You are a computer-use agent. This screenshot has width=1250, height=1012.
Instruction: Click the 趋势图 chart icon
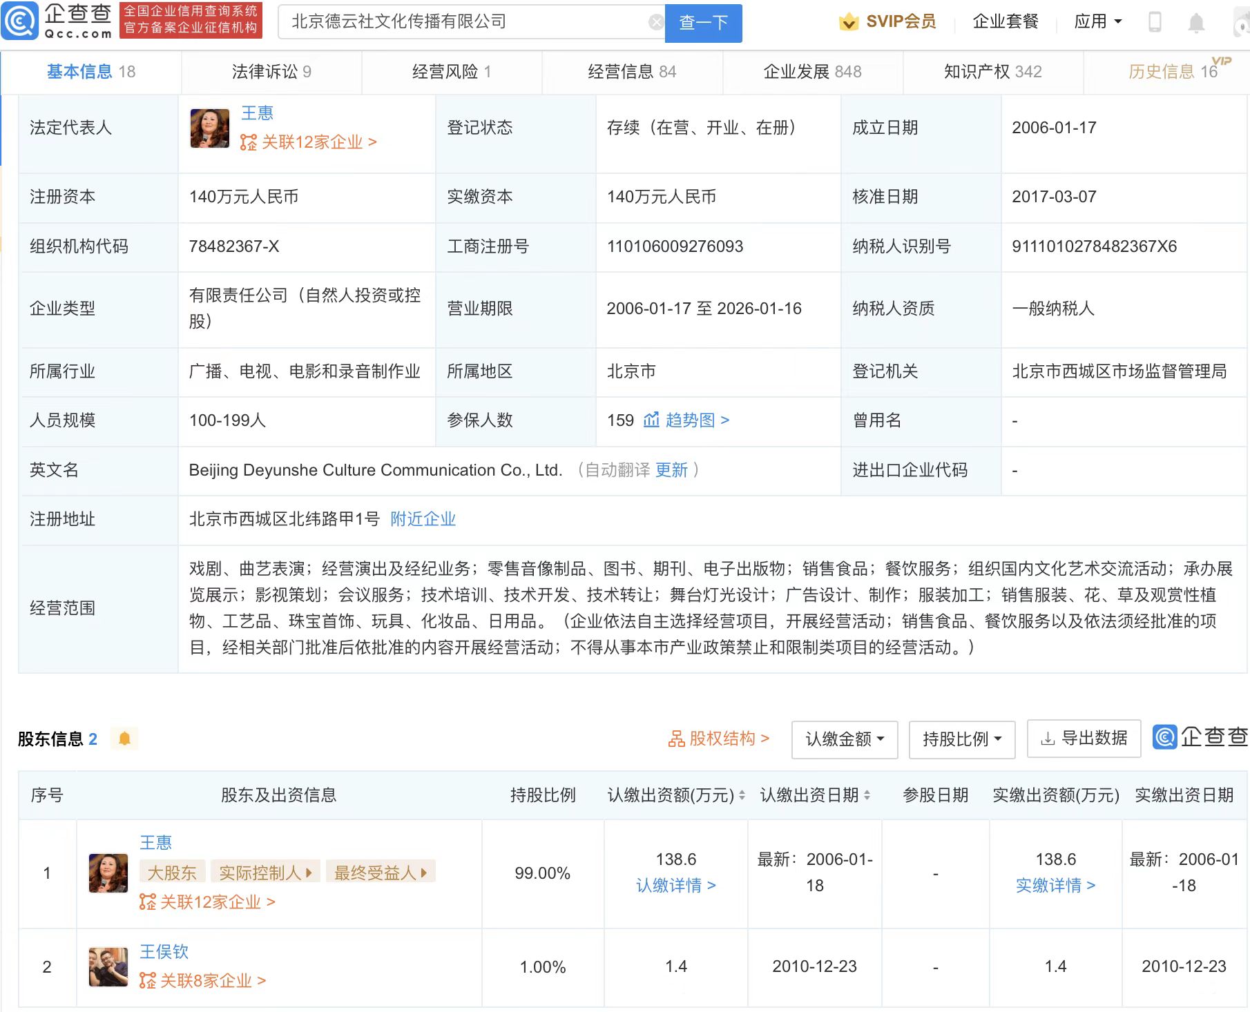(651, 420)
